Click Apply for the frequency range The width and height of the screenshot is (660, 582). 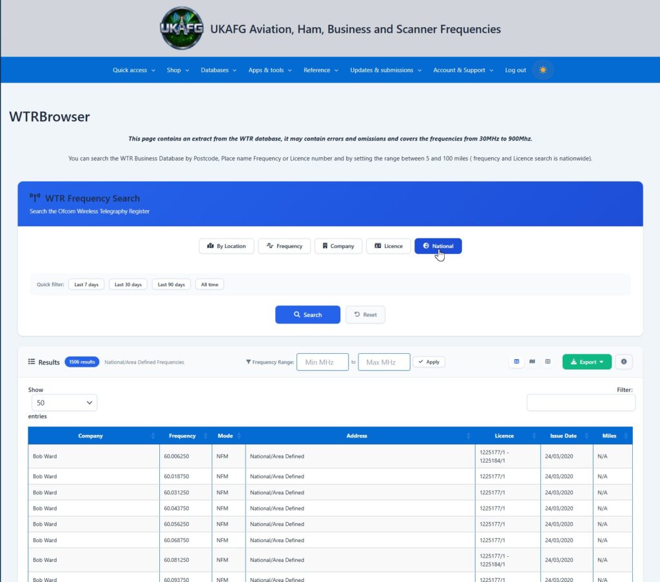point(429,362)
